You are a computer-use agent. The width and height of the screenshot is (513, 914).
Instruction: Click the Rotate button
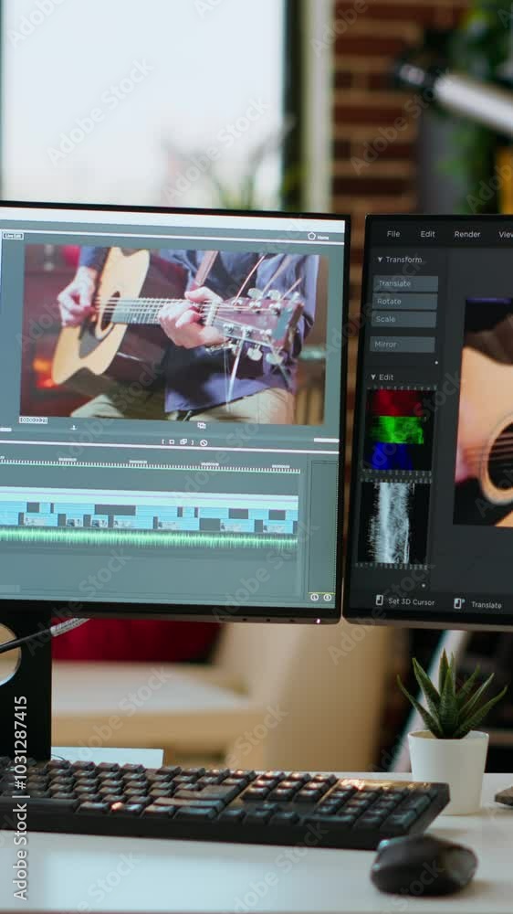(404, 302)
